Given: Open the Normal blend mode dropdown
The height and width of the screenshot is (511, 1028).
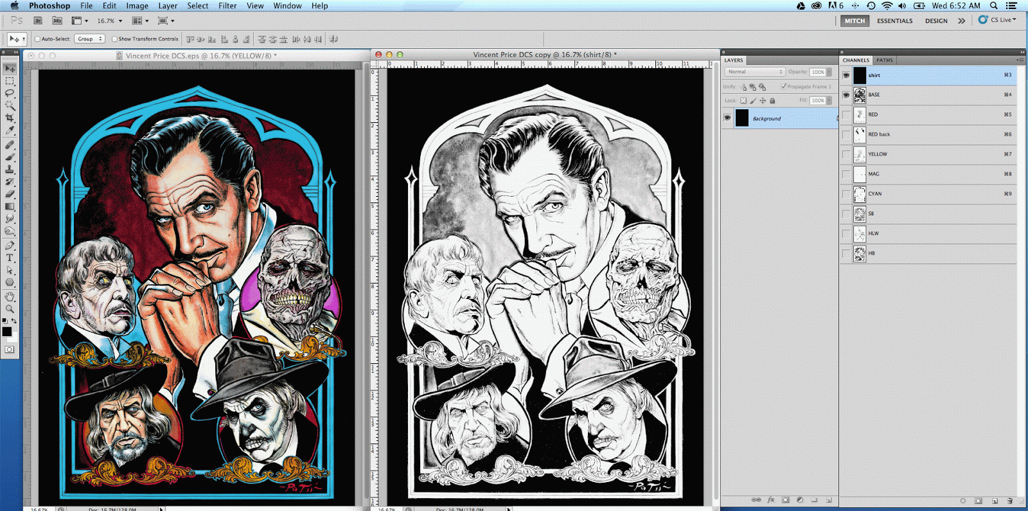Looking at the screenshot, I should click(755, 72).
